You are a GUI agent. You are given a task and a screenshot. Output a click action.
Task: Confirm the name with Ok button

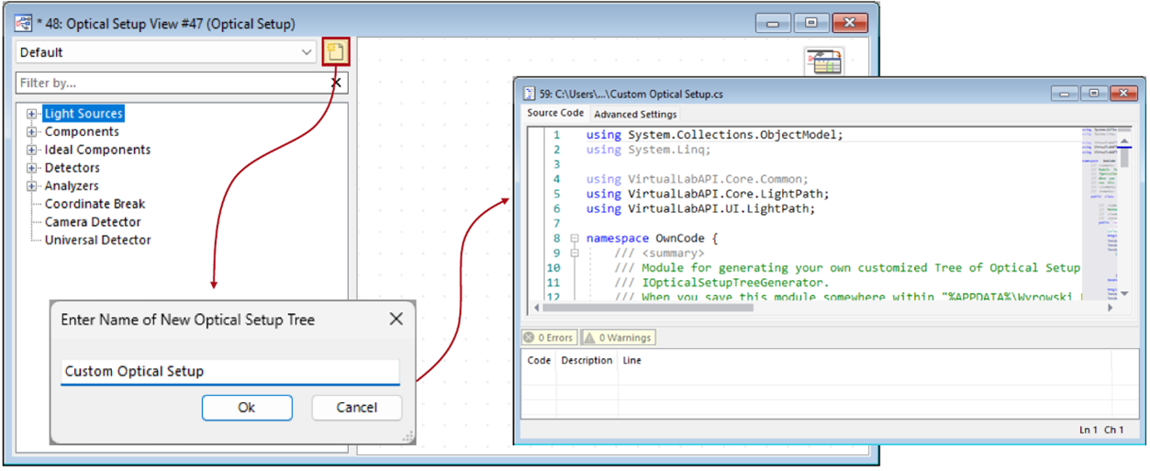pos(247,408)
